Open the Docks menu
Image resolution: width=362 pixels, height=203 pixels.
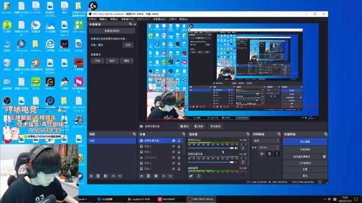pyautogui.click(x=128, y=19)
